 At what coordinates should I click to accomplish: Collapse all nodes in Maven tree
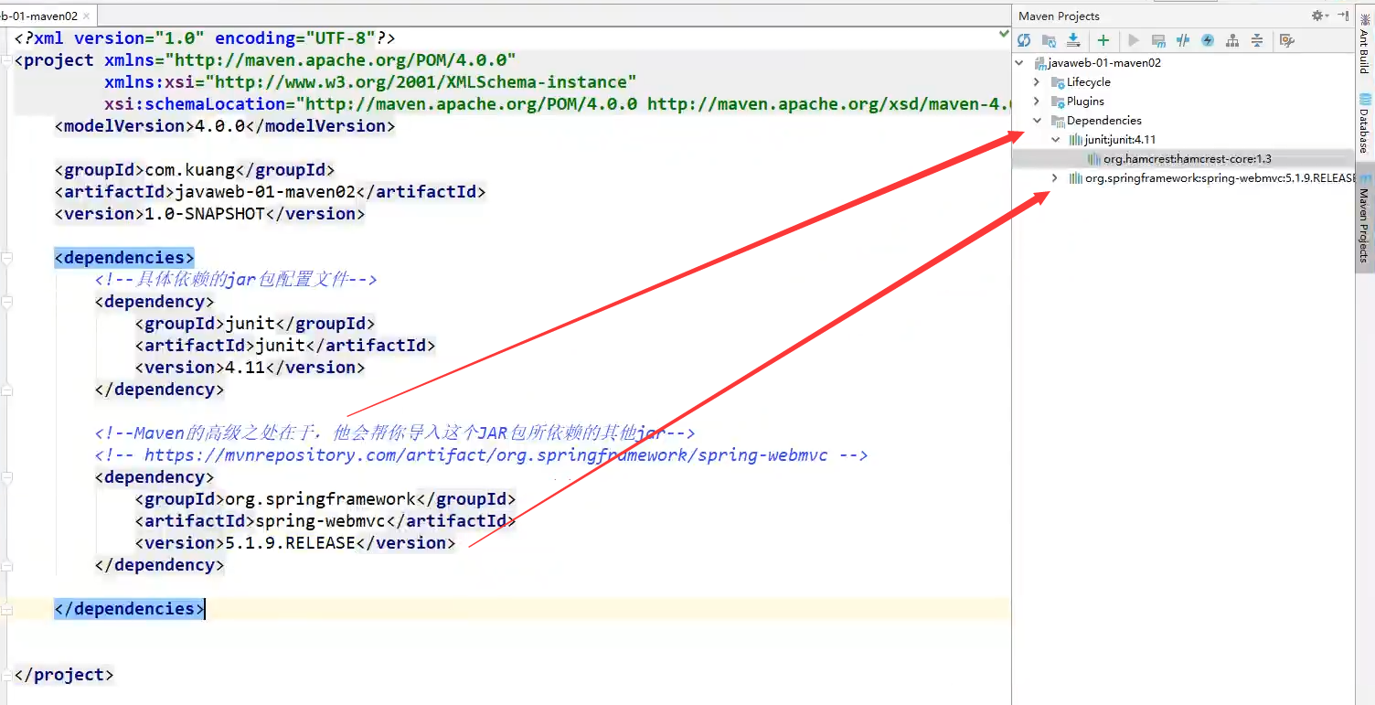pyautogui.click(x=1257, y=40)
